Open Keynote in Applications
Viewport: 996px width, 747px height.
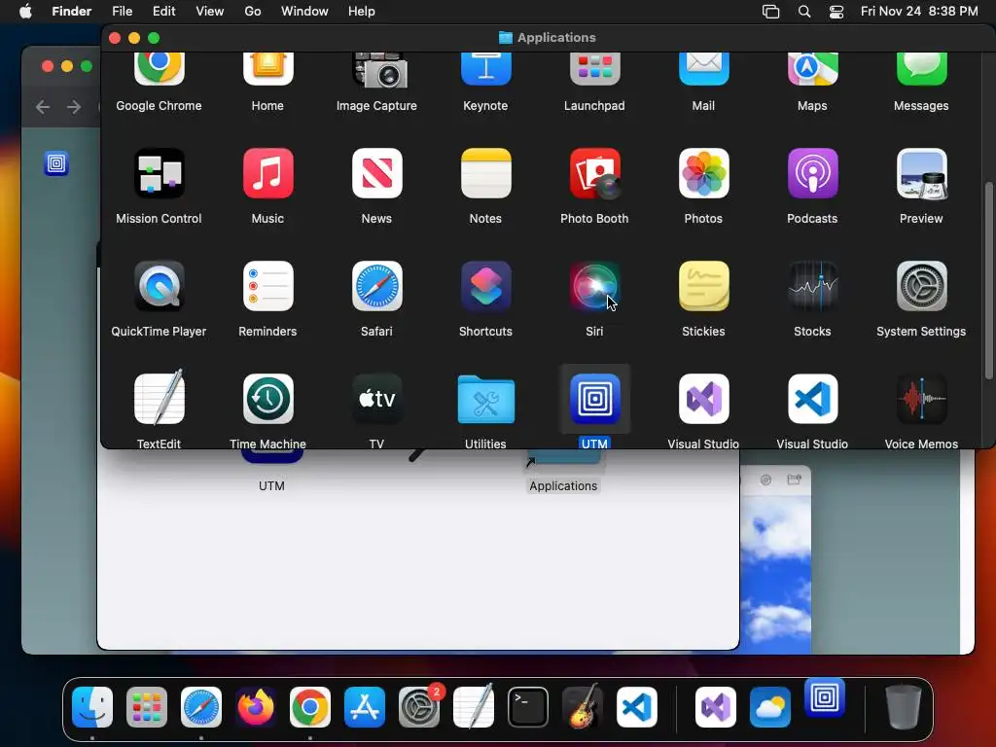coord(486,69)
